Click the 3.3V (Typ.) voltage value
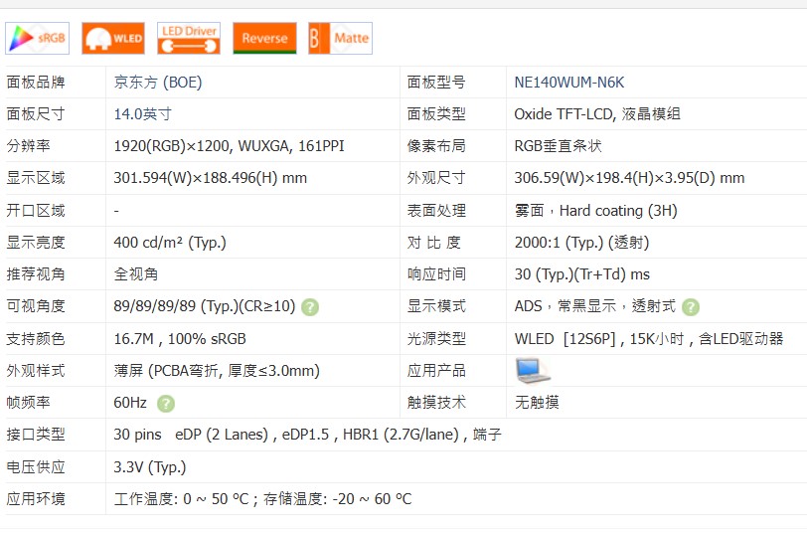Screen dimensions: 807x534 tap(150, 466)
